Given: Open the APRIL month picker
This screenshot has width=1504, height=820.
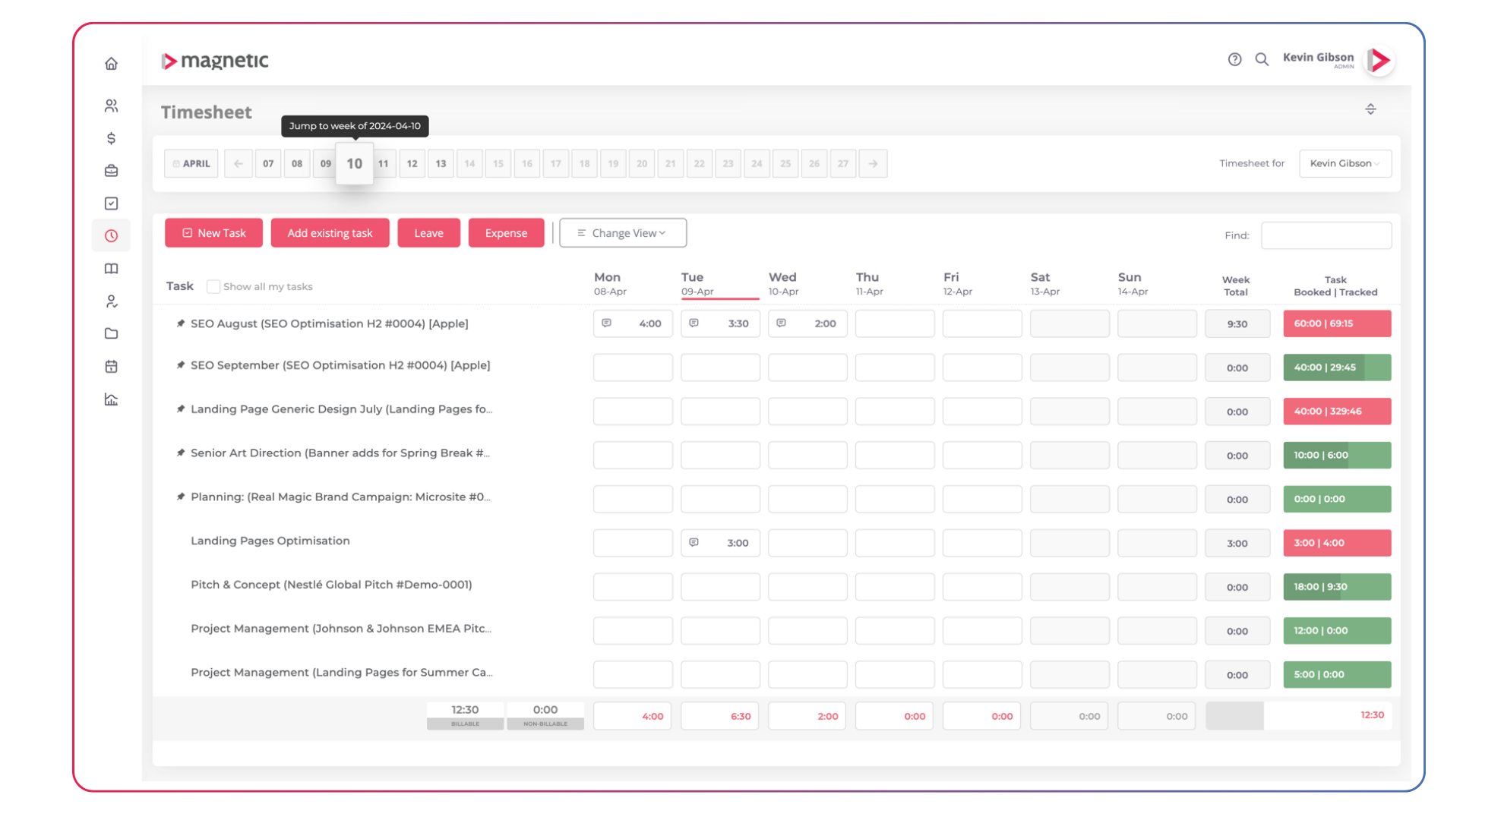Looking at the screenshot, I should click(191, 163).
